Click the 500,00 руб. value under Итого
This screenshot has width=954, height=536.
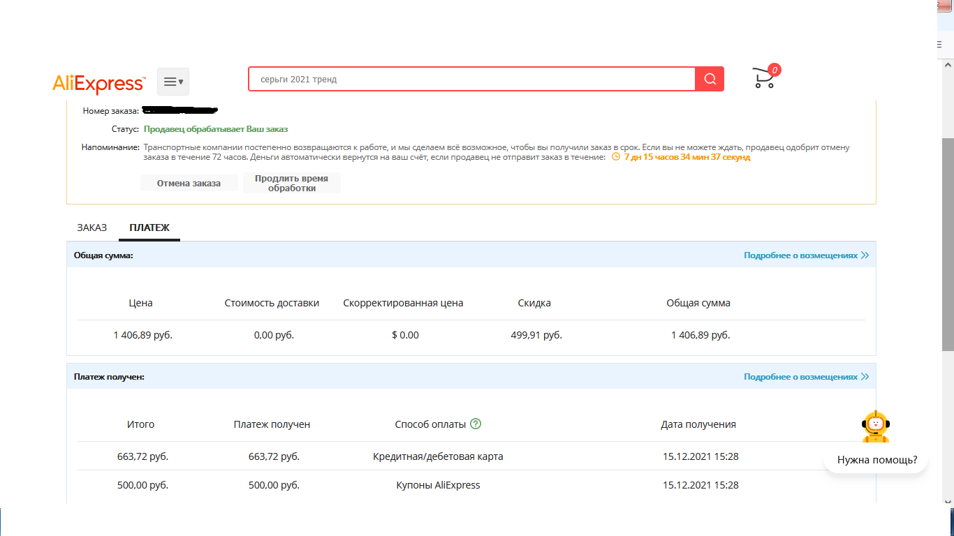tap(143, 485)
